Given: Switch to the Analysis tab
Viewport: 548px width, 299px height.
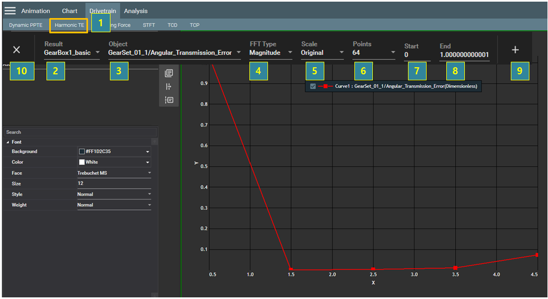Looking at the screenshot, I should (136, 11).
